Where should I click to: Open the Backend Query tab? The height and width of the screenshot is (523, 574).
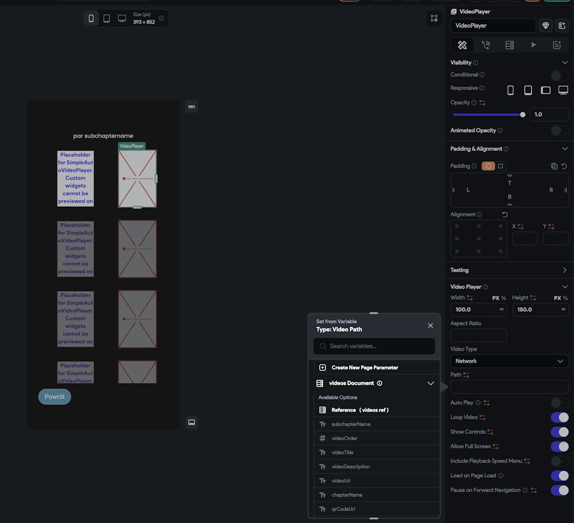[509, 45]
